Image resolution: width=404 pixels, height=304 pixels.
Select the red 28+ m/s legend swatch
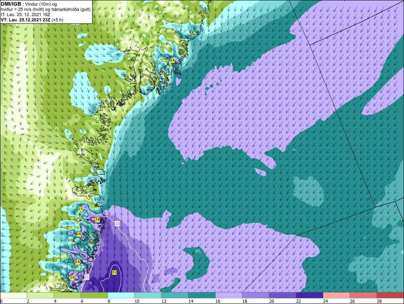coord(390,295)
